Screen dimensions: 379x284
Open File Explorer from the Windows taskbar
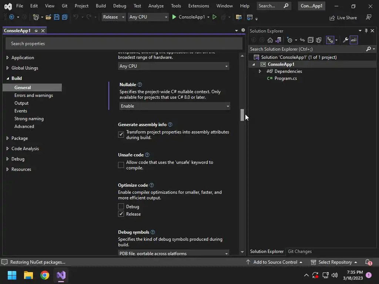28,275
